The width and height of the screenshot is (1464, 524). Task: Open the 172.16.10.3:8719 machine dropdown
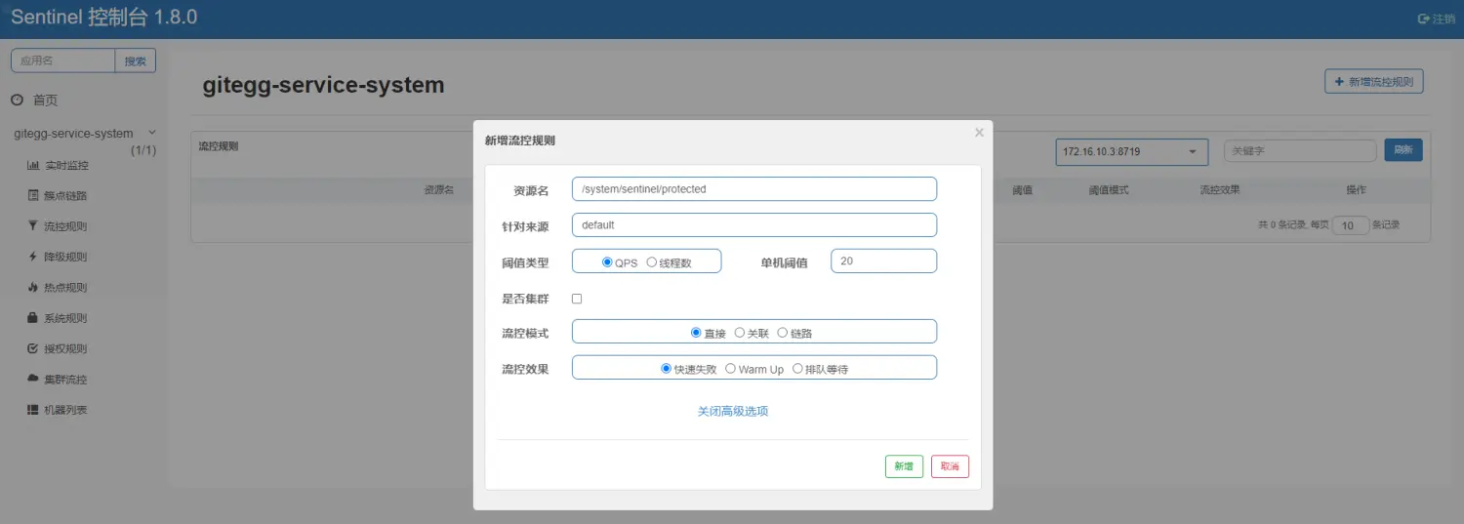click(x=1131, y=151)
